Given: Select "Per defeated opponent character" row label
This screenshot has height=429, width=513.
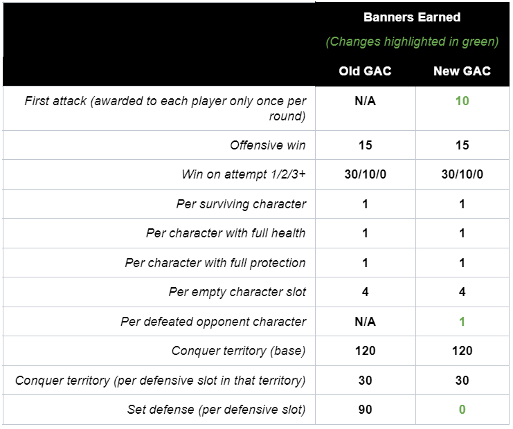Looking at the screenshot, I should (x=213, y=322).
